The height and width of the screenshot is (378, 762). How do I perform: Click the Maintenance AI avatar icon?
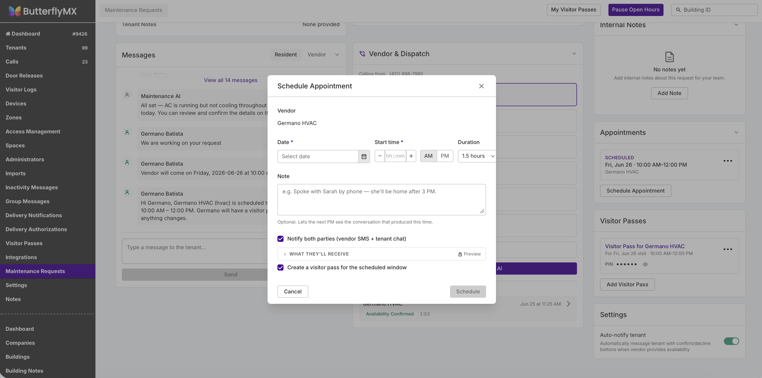coord(127,95)
